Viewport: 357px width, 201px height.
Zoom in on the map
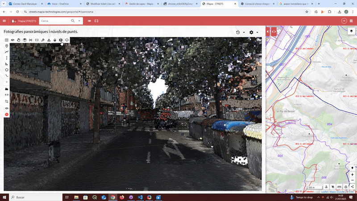[x=352, y=175]
